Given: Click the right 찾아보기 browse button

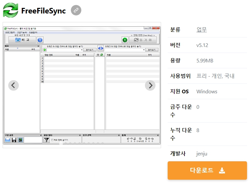Looking at the screenshot, I should (x=152, y=50).
